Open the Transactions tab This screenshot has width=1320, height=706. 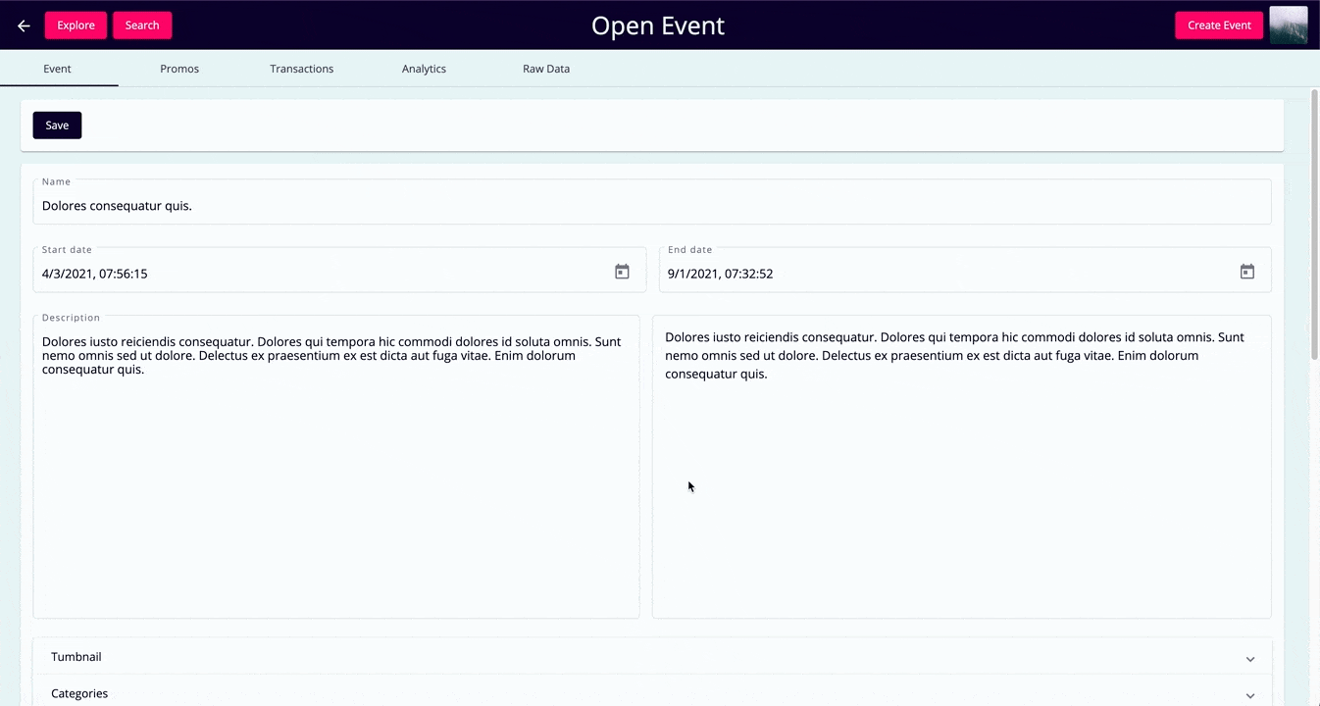[x=302, y=69]
